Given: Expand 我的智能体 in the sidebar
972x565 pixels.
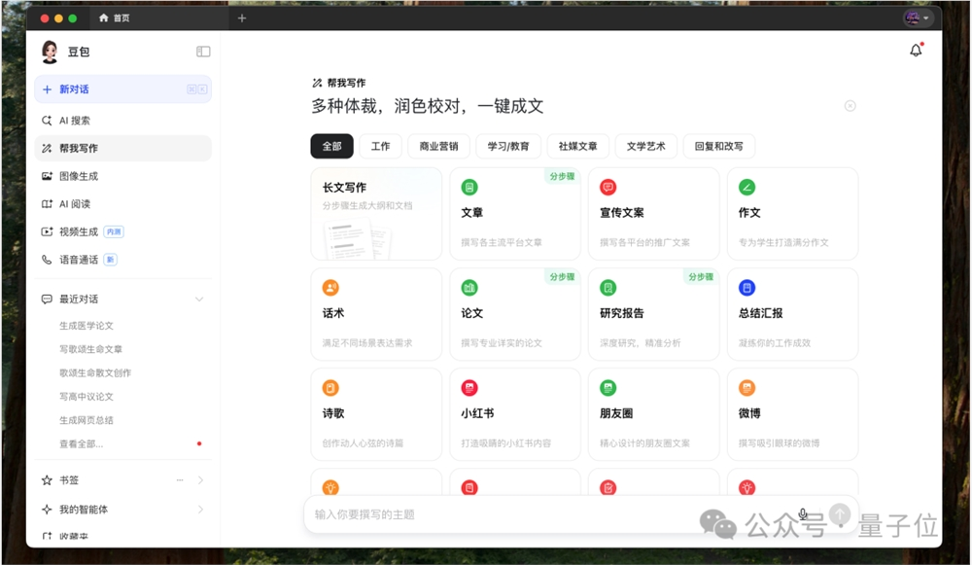Looking at the screenshot, I should click(199, 508).
